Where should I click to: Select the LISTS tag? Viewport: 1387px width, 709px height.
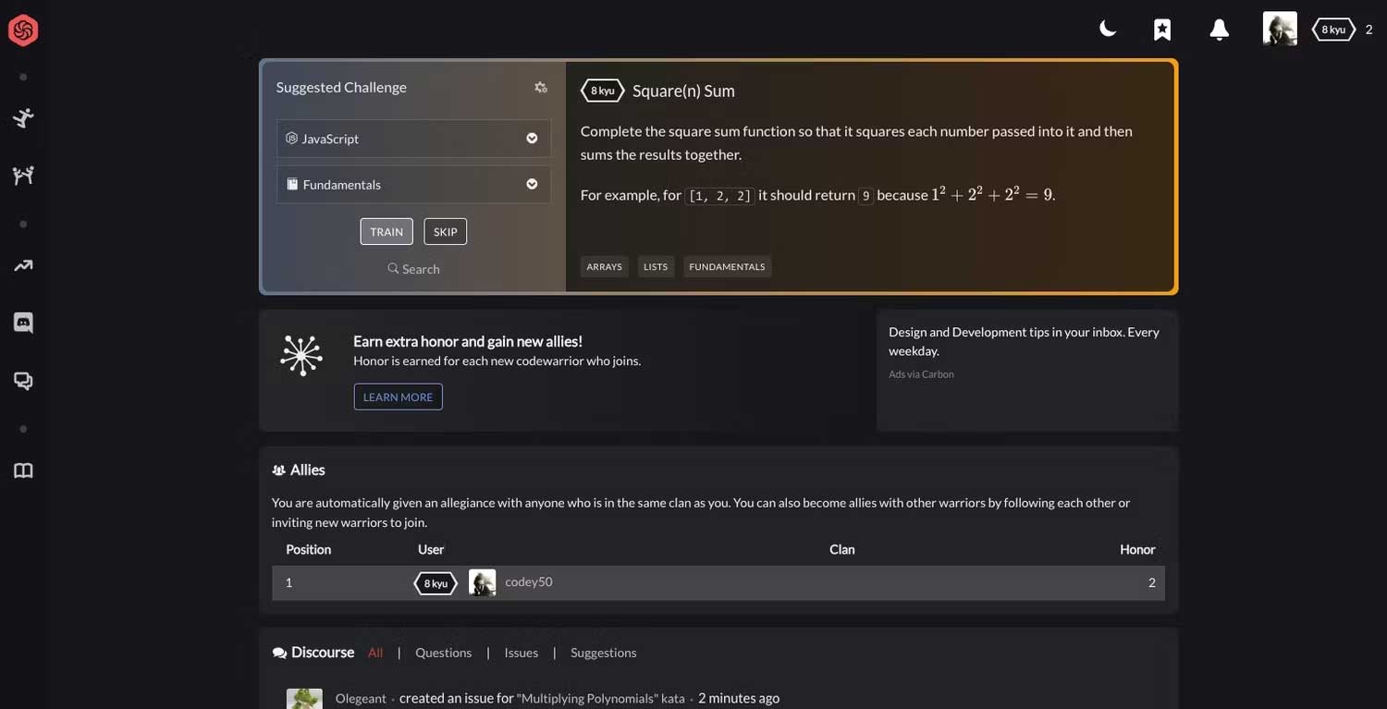point(656,267)
